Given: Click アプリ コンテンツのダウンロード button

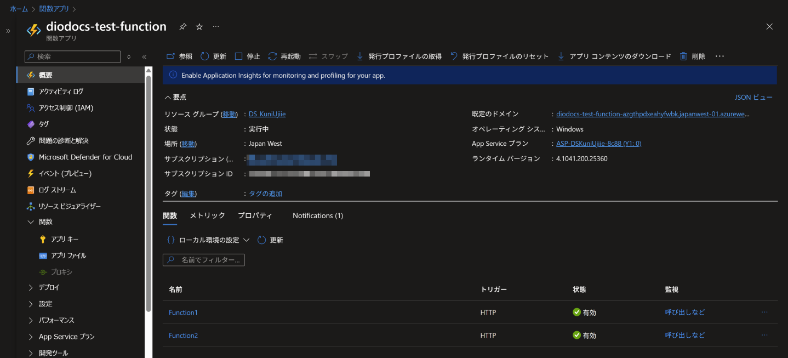Looking at the screenshot, I should (614, 56).
